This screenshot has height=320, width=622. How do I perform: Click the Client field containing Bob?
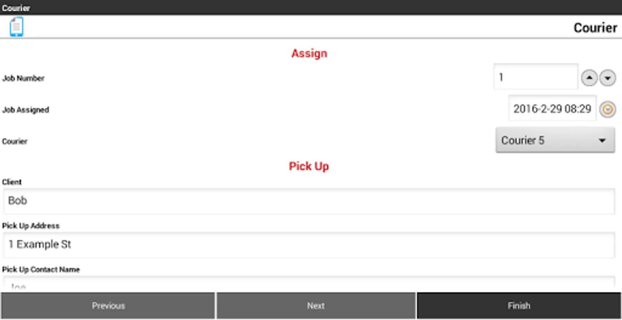(x=310, y=201)
